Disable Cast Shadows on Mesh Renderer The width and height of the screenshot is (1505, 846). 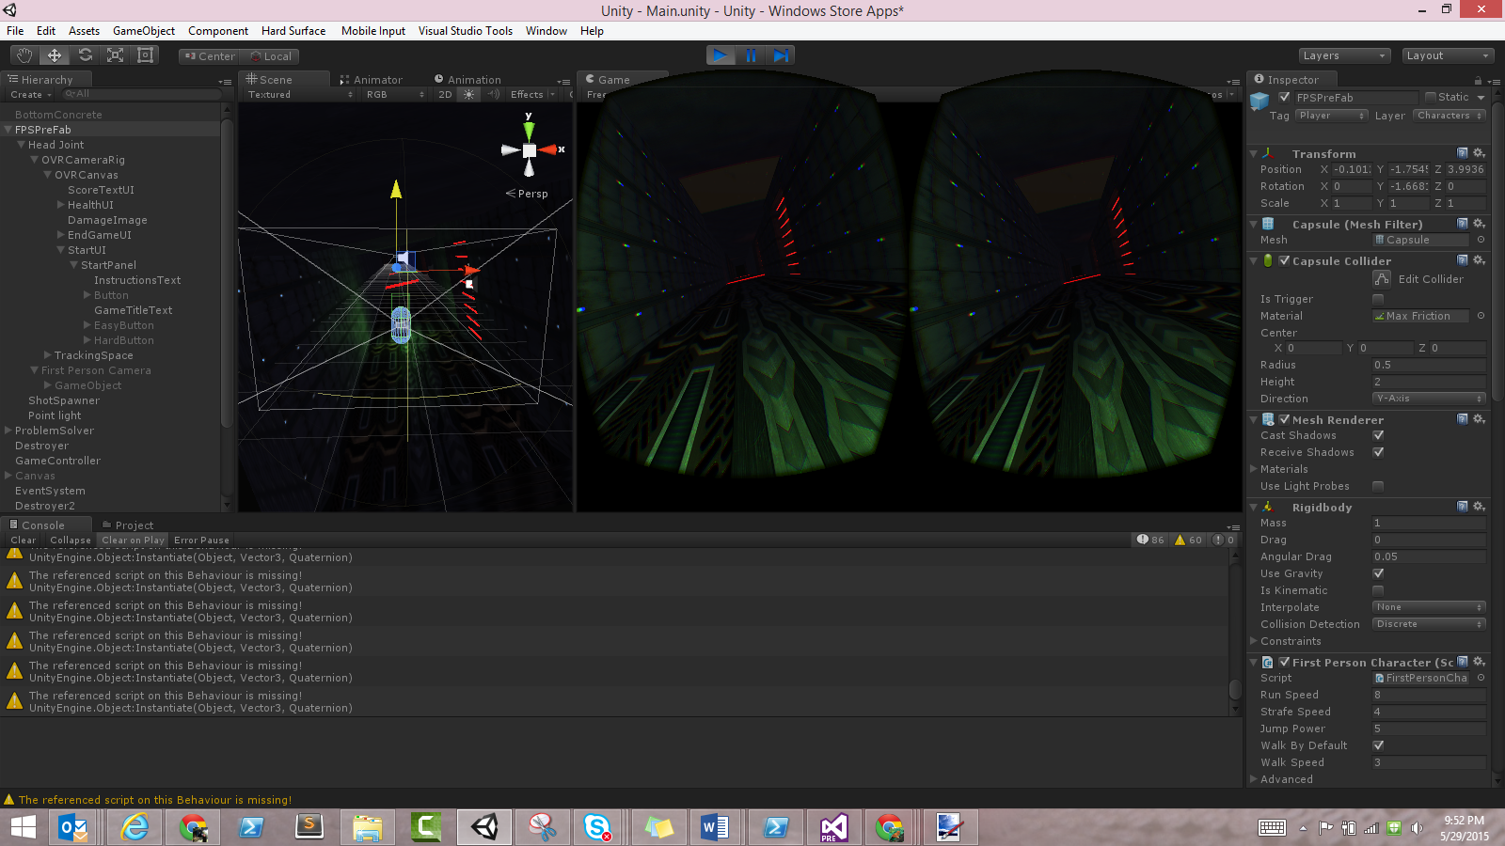click(x=1377, y=435)
